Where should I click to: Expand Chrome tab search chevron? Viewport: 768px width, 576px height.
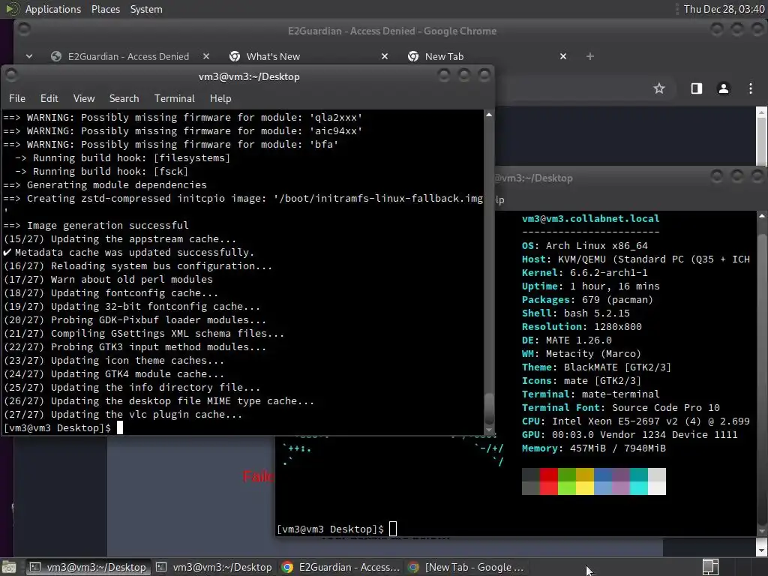[x=29, y=56]
